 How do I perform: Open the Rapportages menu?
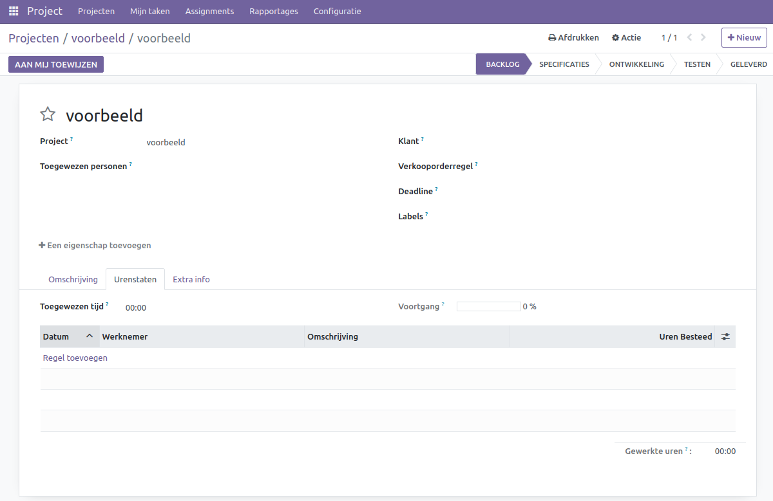click(x=274, y=12)
